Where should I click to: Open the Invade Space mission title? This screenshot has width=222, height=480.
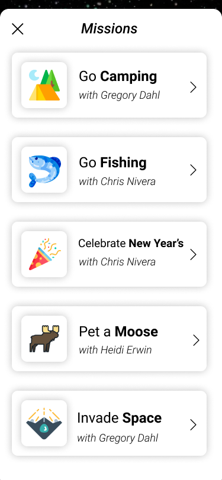(x=119, y=418)
